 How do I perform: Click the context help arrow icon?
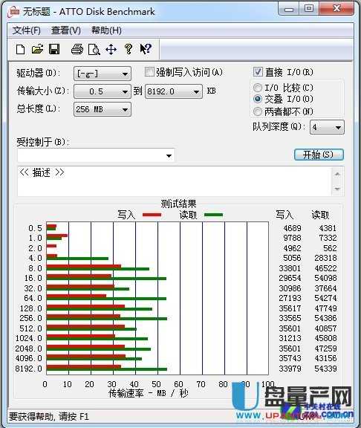[146, 49]
